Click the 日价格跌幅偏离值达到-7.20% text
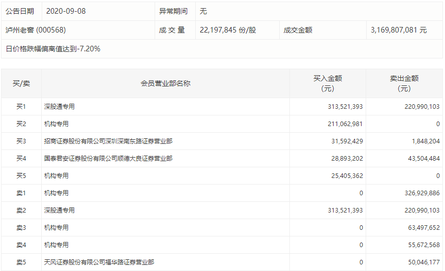This screenshot has height=271, width=445. (53, 49)
